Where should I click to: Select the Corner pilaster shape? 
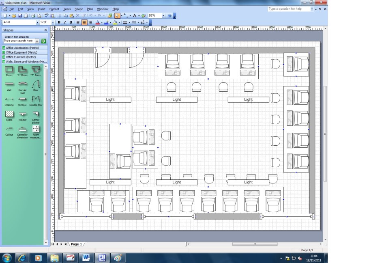(36, 114)
